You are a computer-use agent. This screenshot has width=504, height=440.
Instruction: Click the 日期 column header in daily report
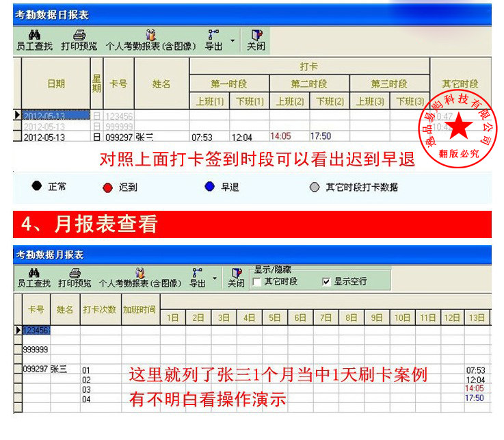coord(56,84)
